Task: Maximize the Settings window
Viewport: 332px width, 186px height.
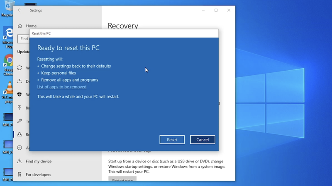Action: (216, 10)
